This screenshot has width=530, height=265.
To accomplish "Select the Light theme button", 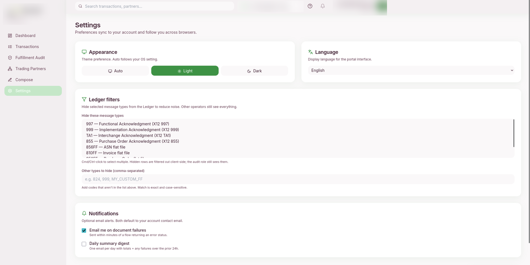I will coord(185,71).
